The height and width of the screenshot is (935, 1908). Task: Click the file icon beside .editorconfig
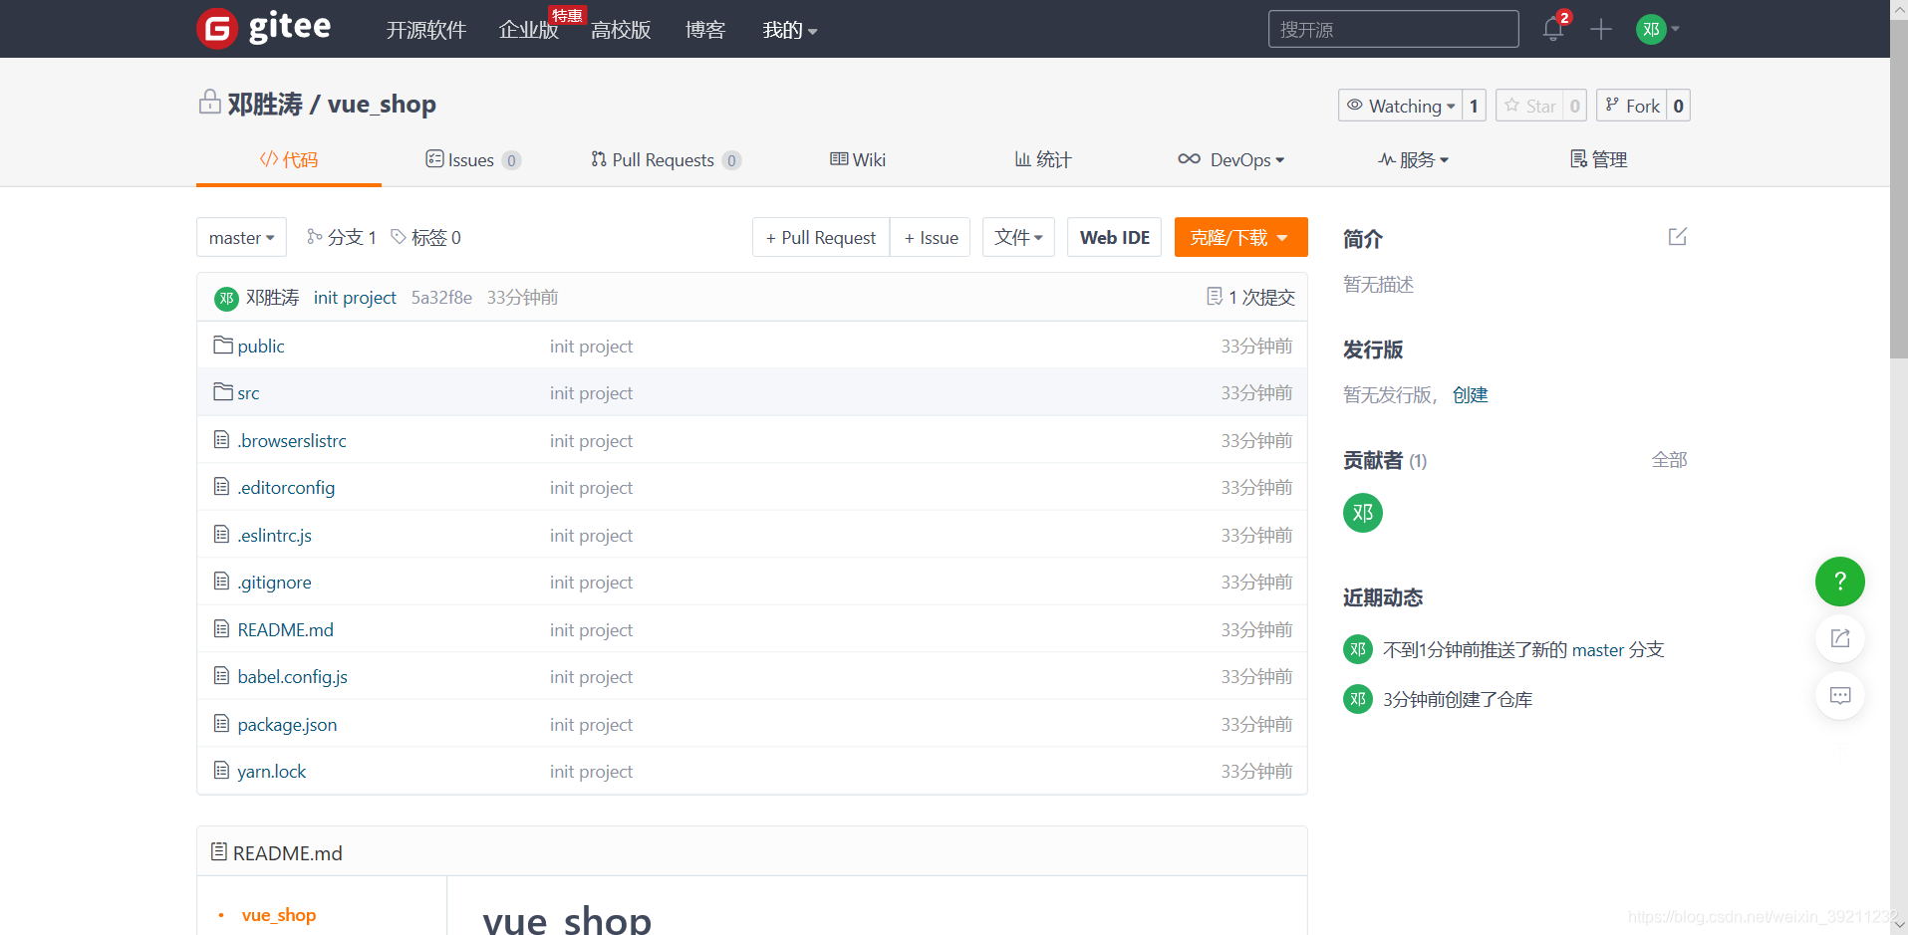[221, 487]
